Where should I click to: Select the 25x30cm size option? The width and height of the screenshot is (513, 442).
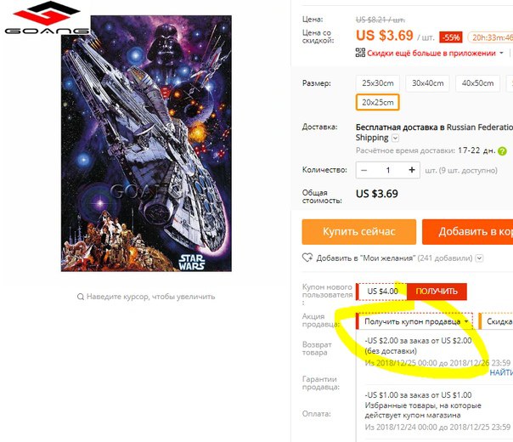pos(378,83)
